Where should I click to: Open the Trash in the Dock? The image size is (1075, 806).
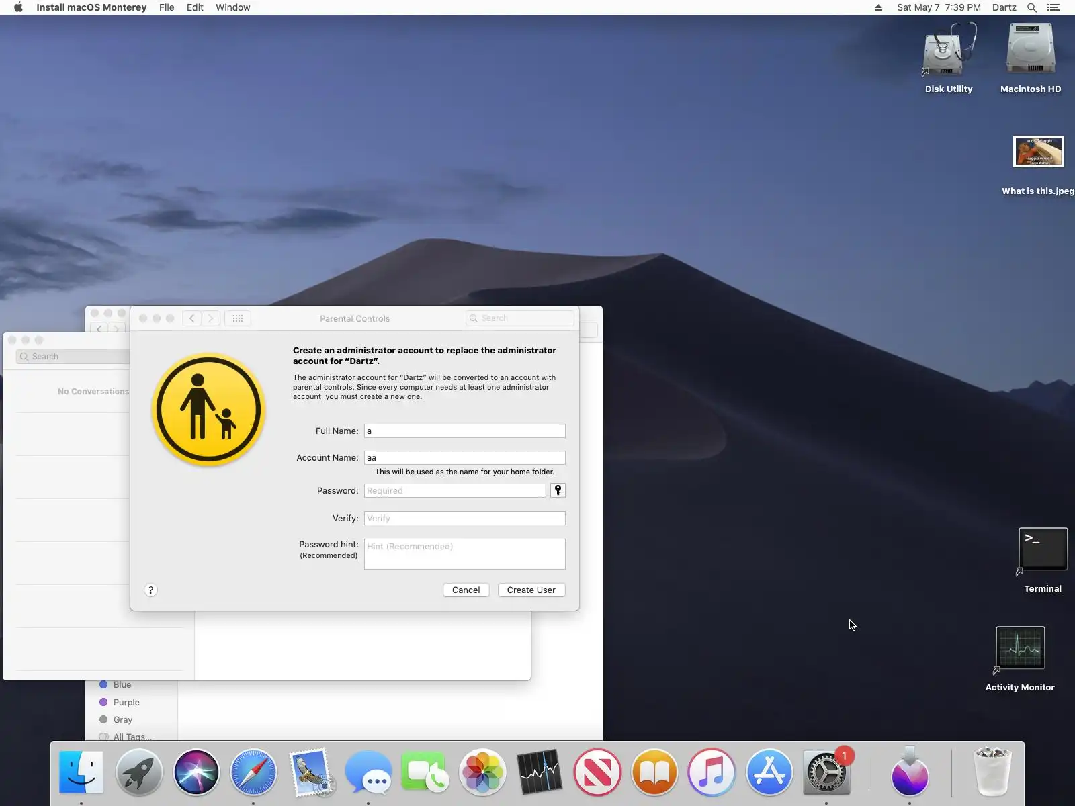coord(992,772)
